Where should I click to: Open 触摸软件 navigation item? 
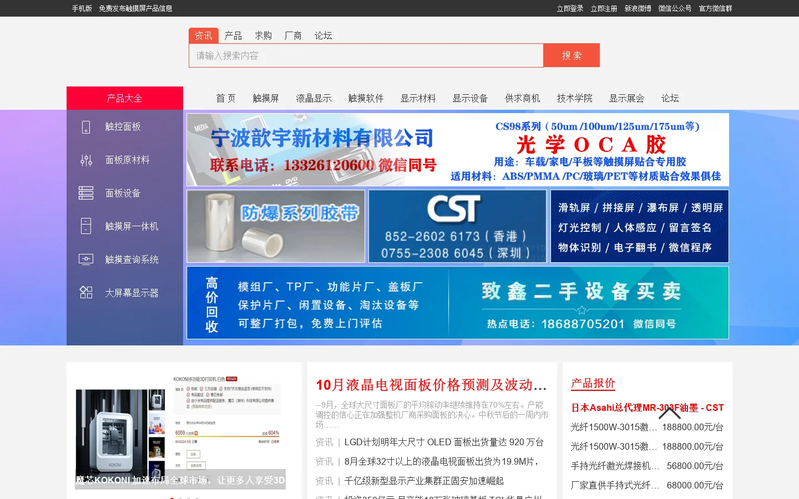[366, 98]
